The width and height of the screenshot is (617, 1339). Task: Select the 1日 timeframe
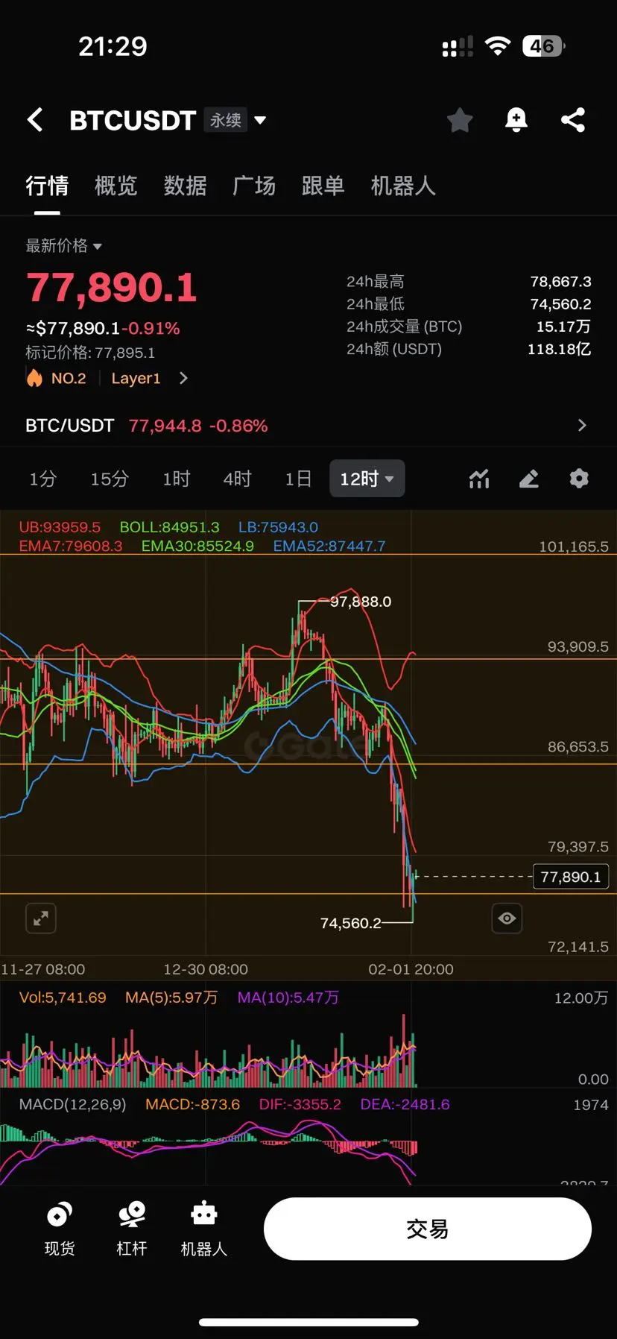click(x=298, y=479)
